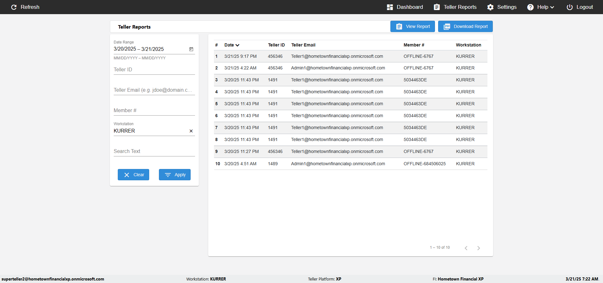Click member 5034463DE in row 3
603x283 pixels.
click(415, 80)
